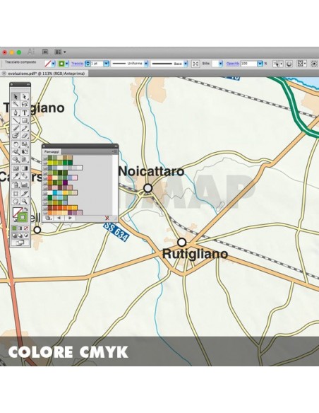Image resolution: width=319 pixels, height=413 pixels.
Task: Pick the Pen tool
Action: 16,112
